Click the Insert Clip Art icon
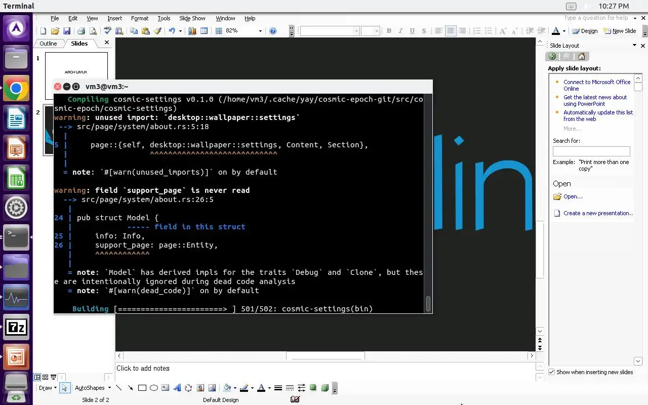This screenshot has height=405, width=648. coord(200,388)
